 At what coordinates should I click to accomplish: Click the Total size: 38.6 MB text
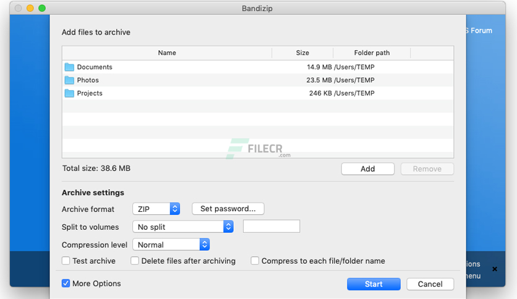pos(96,168)
